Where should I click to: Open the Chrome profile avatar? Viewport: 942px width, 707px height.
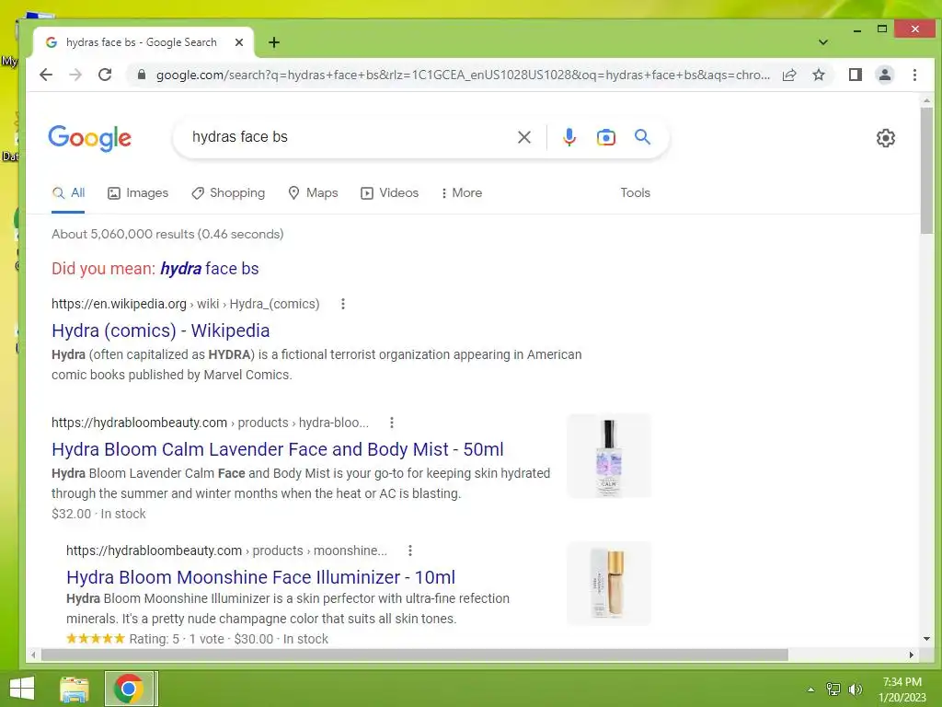884,75
